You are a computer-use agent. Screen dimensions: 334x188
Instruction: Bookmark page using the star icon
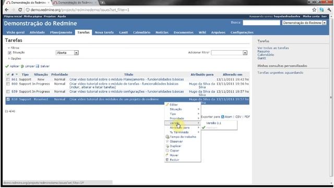[314, 10]
